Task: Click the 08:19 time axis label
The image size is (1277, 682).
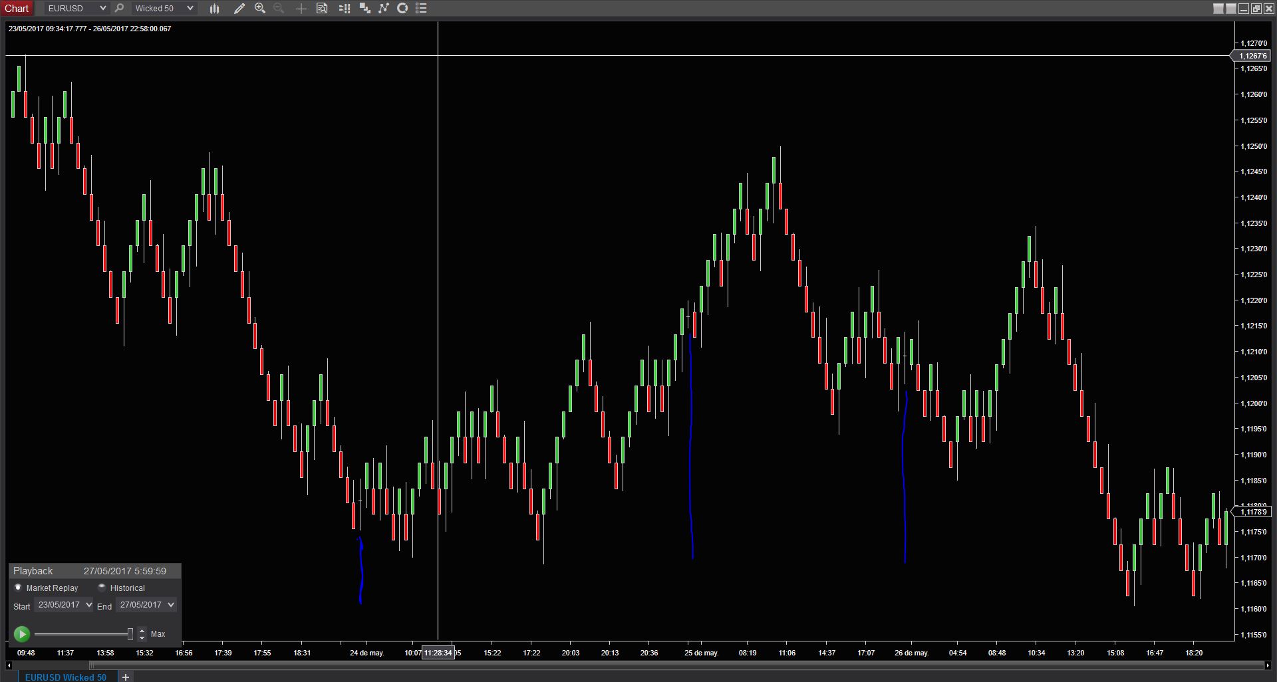Action: pyautogui.click(x=748, y=653)
